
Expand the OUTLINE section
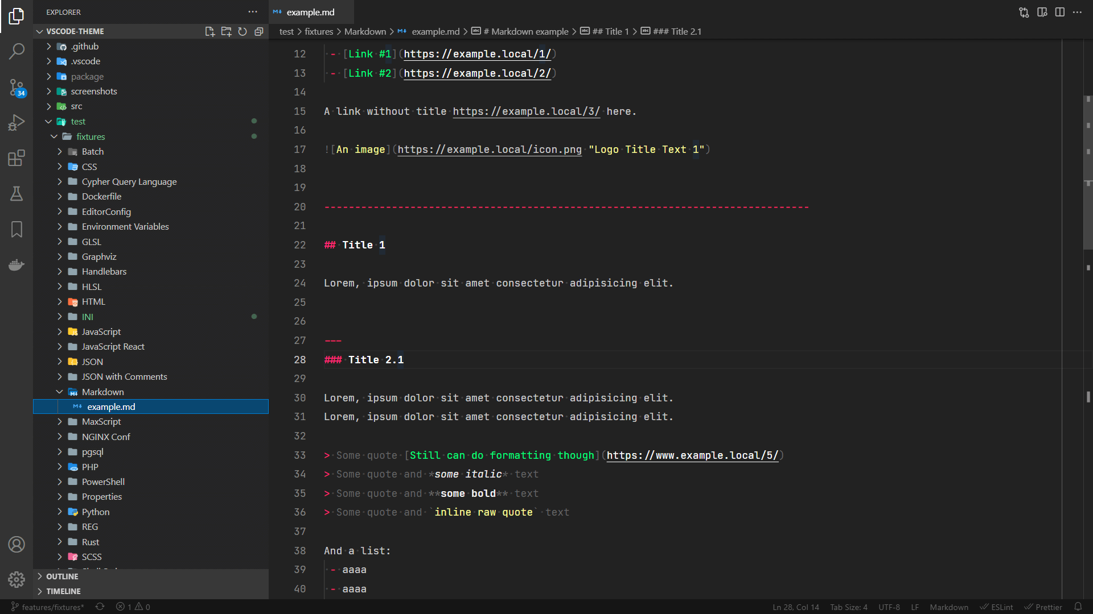click(x=62, y=576)
